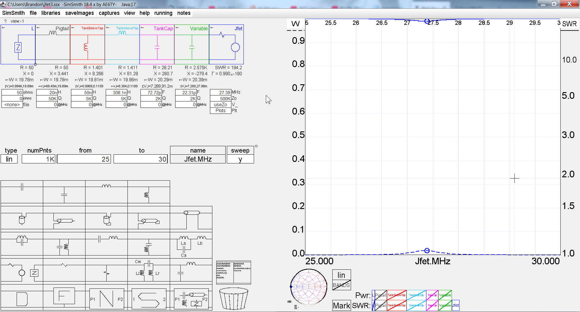
Task: Click the Mark button near the Smith chart
Action: [341, 305]
